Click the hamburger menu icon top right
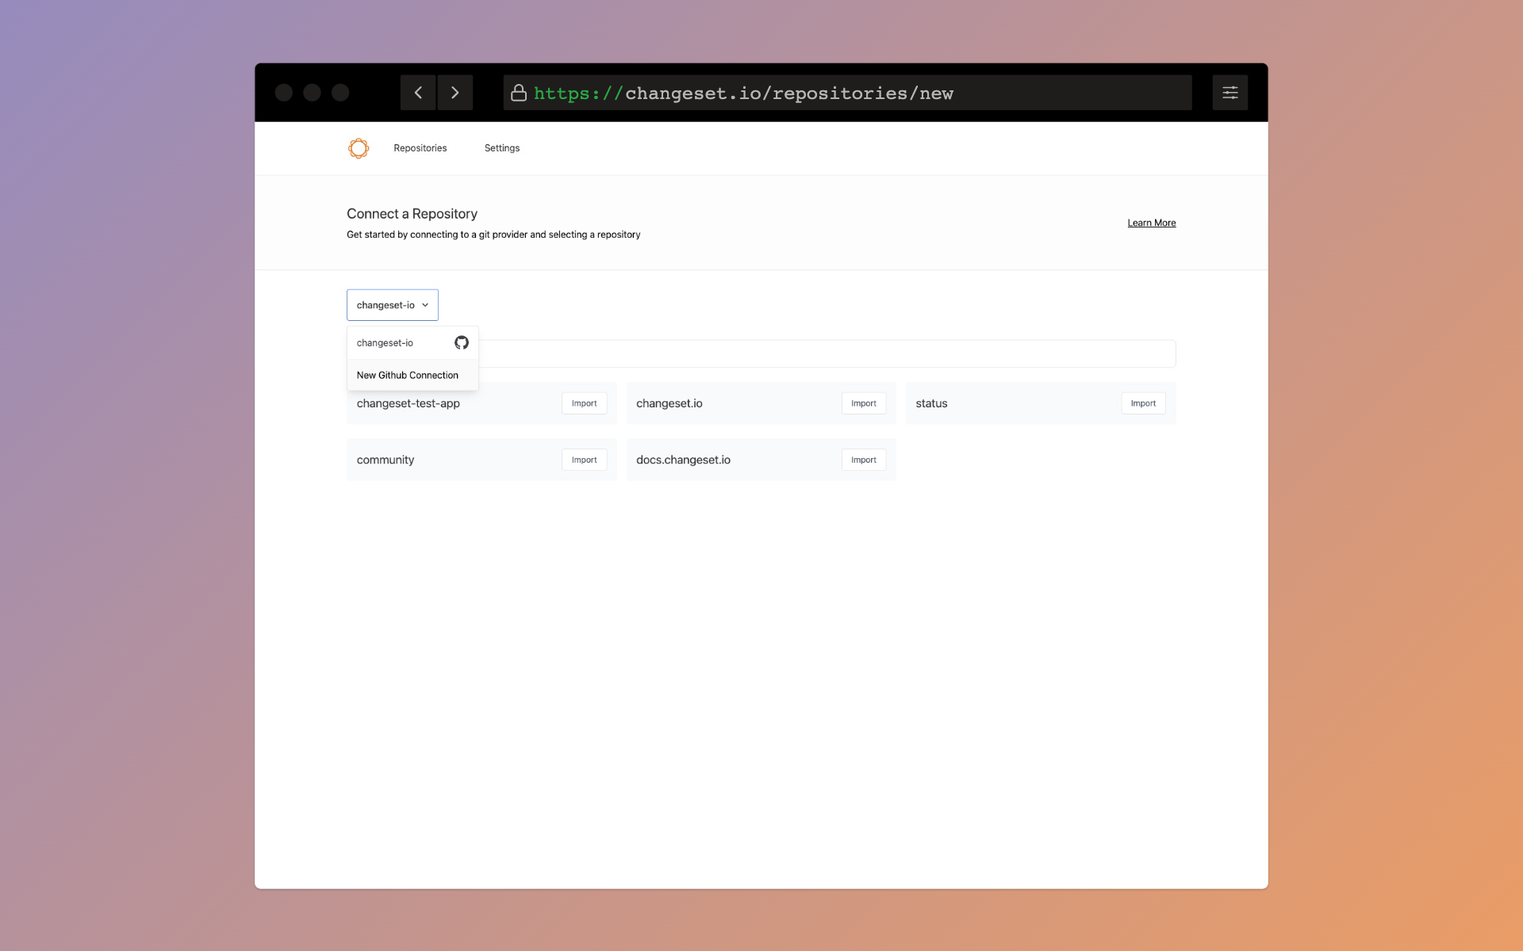The image size is (1523, 951). pyautogui.click(x=1230, y=92)
